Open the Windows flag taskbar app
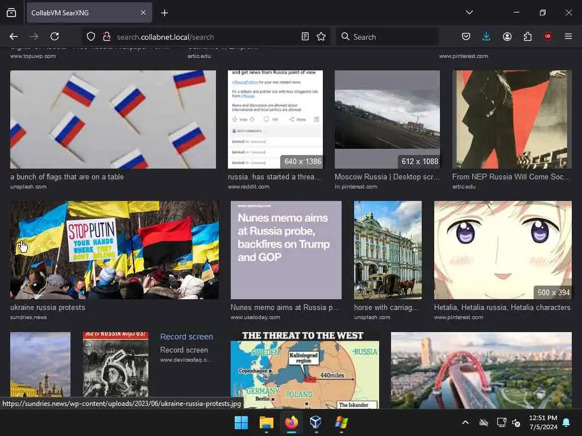 click(341, 422)
